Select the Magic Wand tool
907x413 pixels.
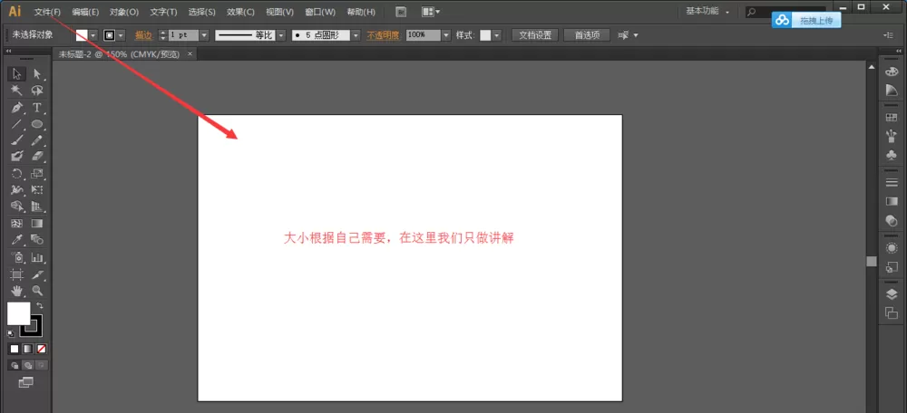pyautogui.click(x=16, y=91)
